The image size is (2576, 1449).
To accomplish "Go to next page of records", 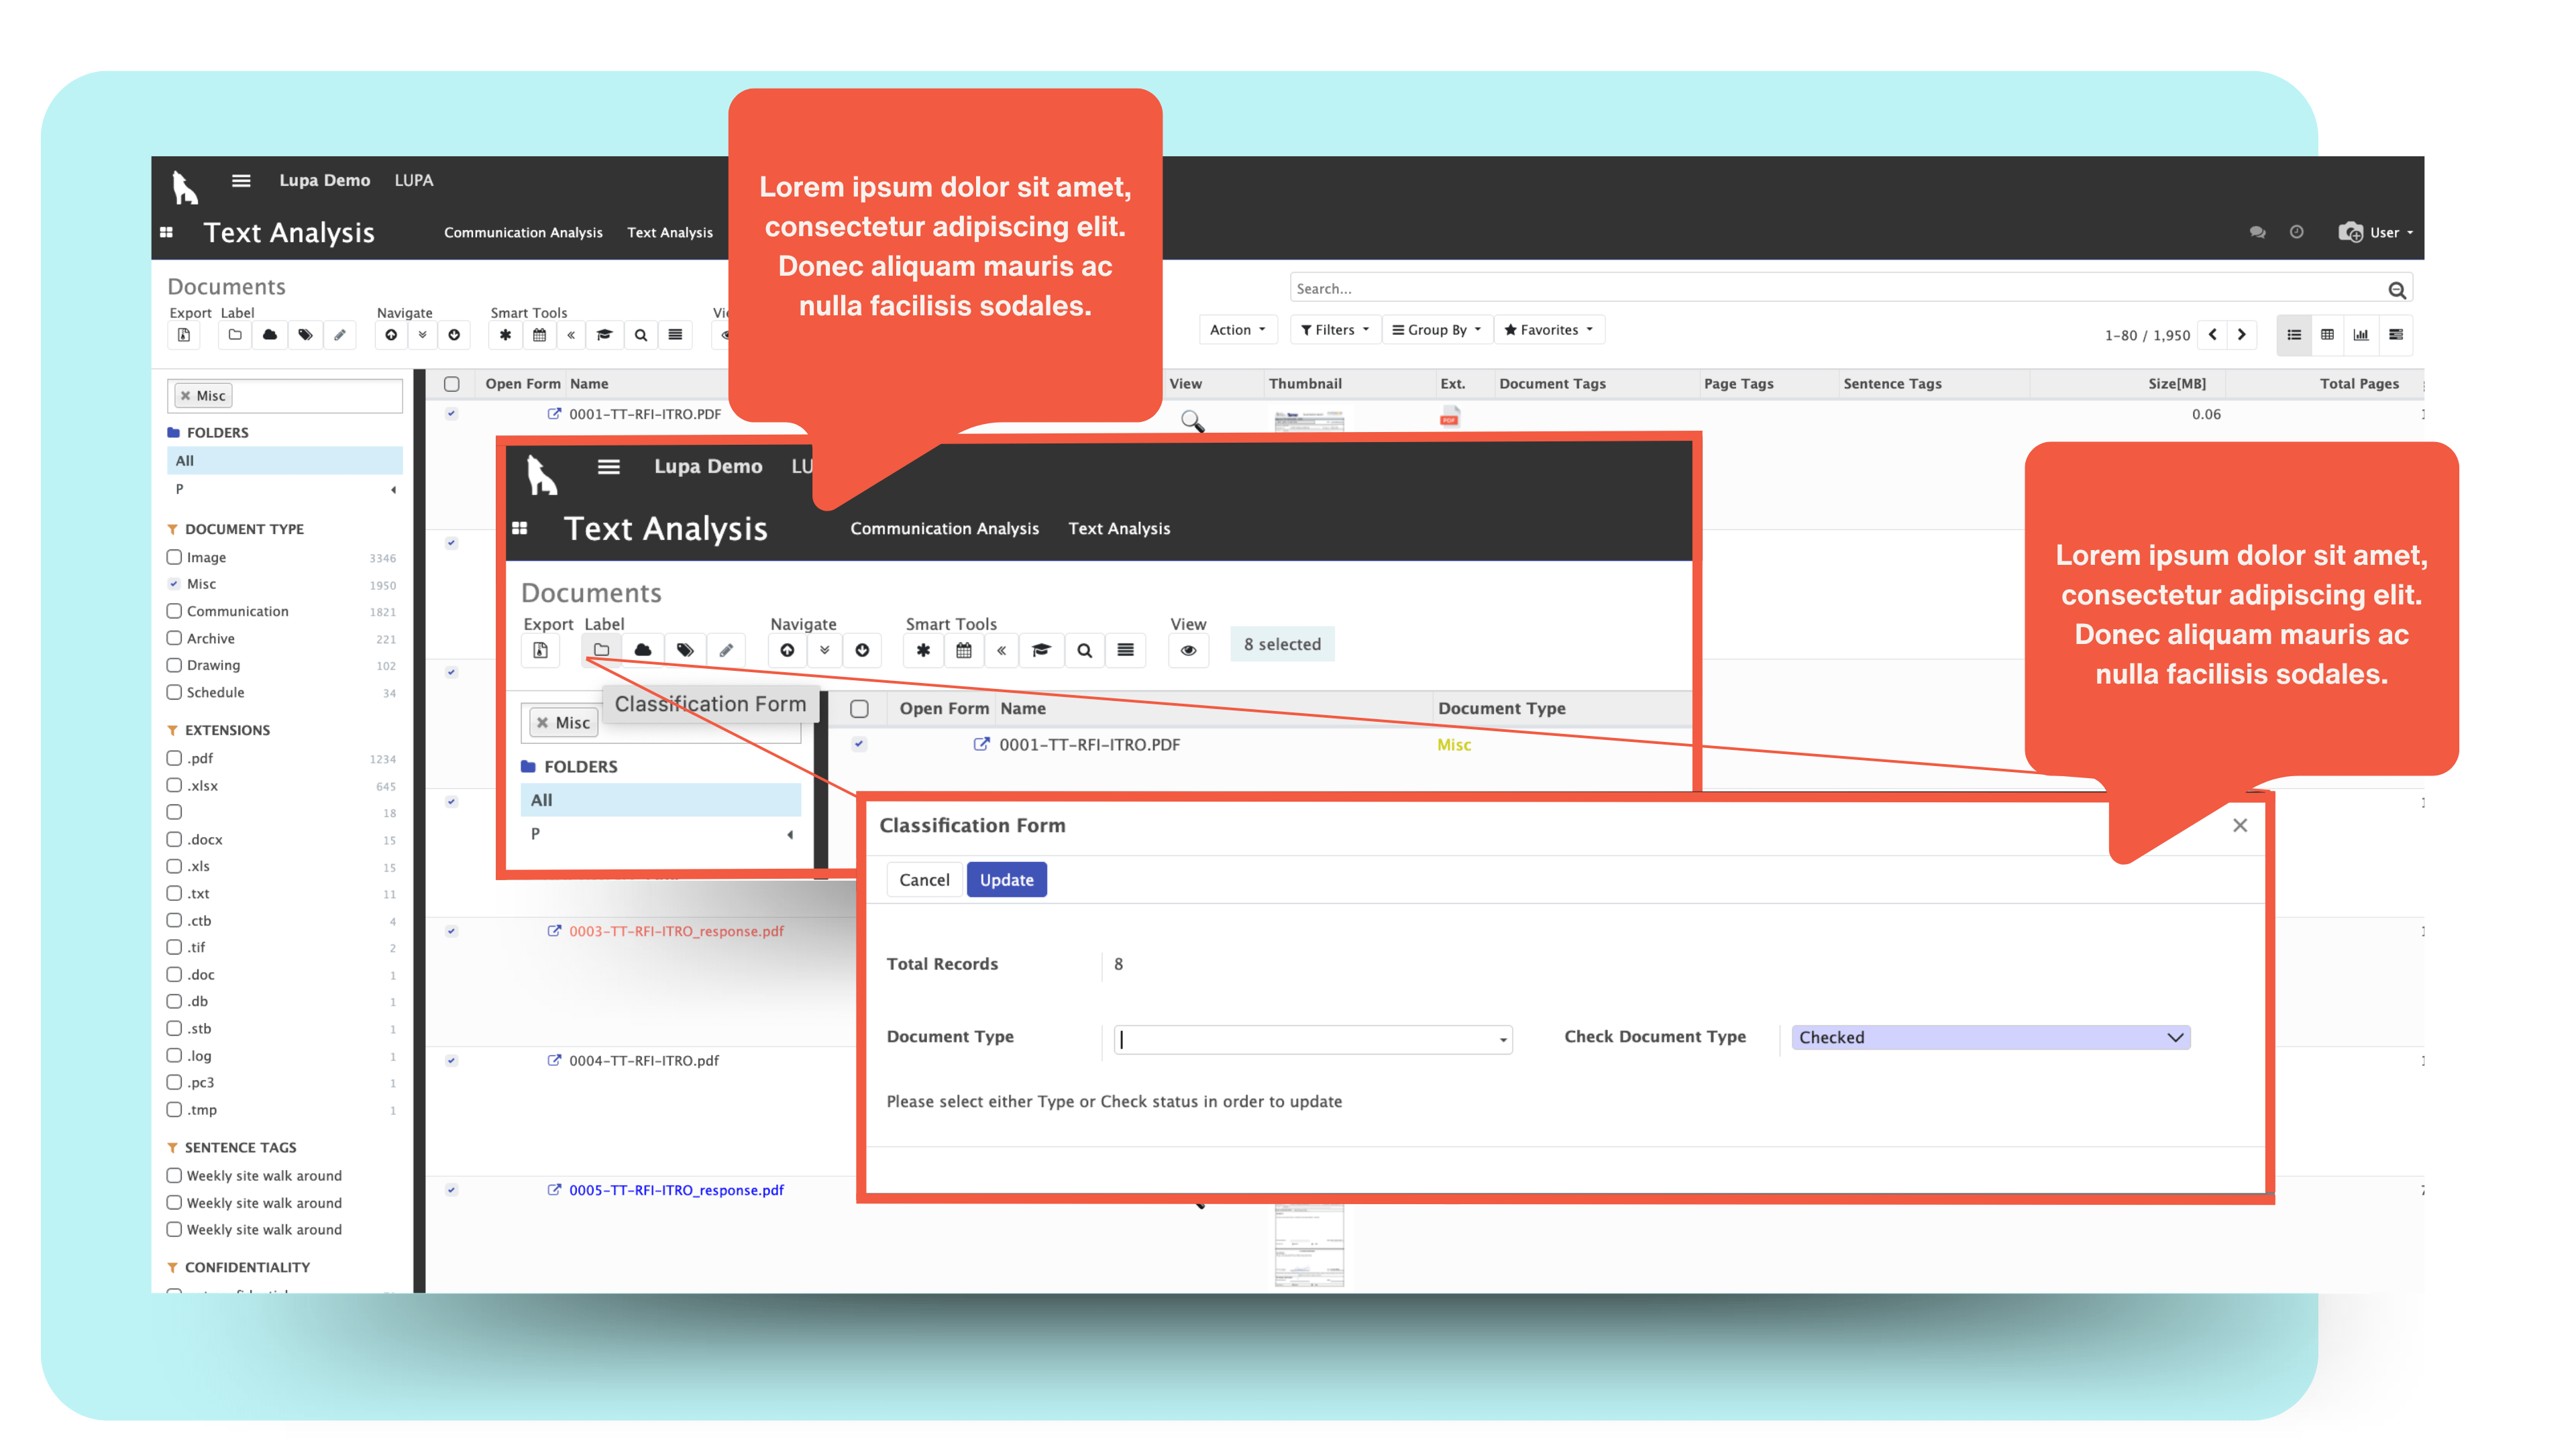I will click(x=2242, y=335).
